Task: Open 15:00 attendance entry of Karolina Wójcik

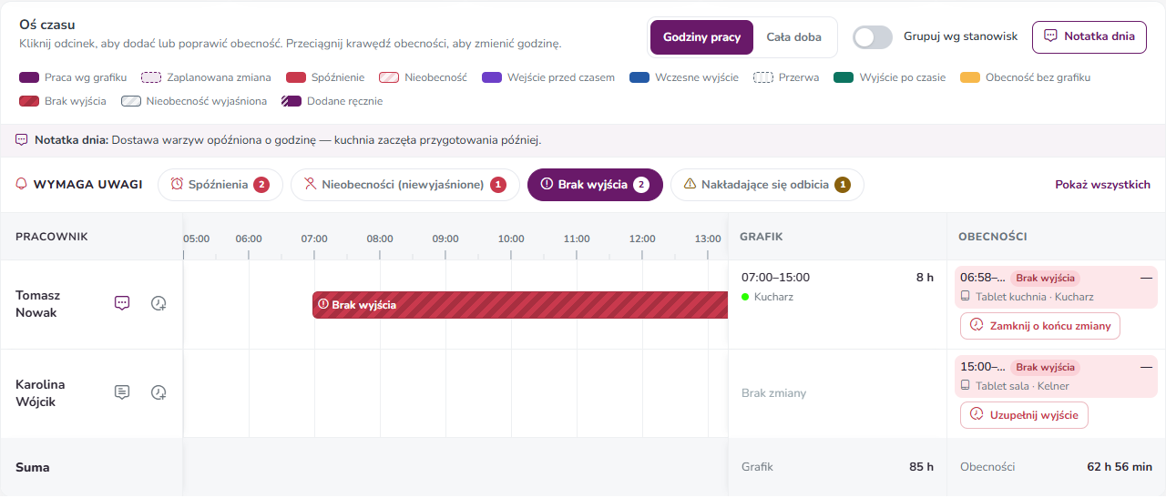Action: (x=1056, y=376)
